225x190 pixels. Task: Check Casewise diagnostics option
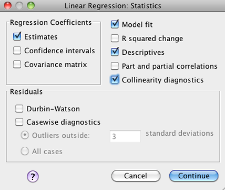[x=19, y=122]
